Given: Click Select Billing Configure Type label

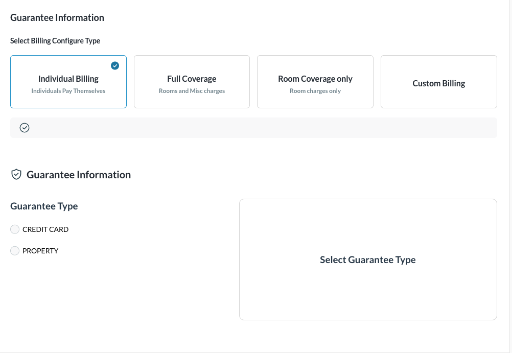Looking at the screenshot, I should pyautogui.click(x=55, y=41).
